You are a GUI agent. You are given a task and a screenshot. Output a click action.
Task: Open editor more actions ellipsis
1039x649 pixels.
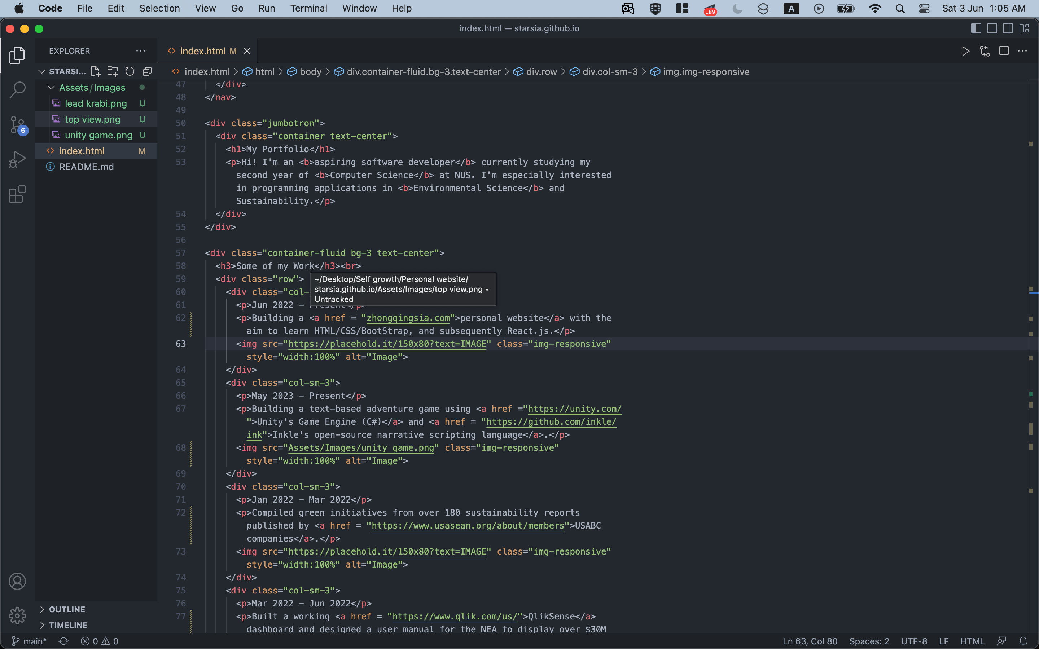(x=1023, y=51)
